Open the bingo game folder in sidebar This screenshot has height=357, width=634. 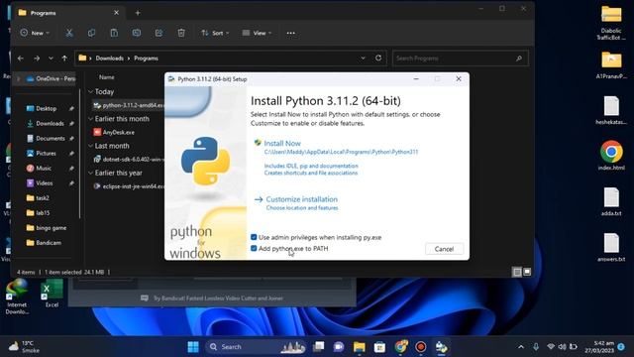tap(51, 228)
